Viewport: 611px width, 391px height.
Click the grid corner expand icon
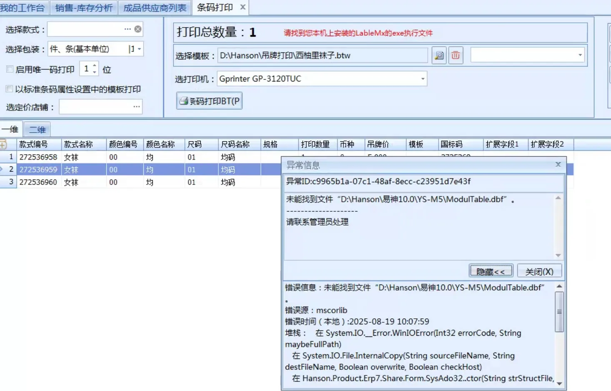[x=3, y=144]
